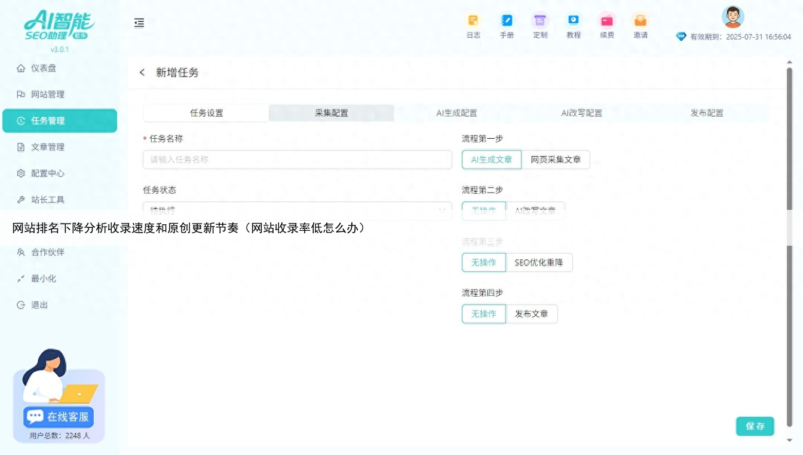The width and height of the screenshot is (803, 455).
Task: Select SEO优化重降 in 流程第三步
Action: (x=540, y=262)
